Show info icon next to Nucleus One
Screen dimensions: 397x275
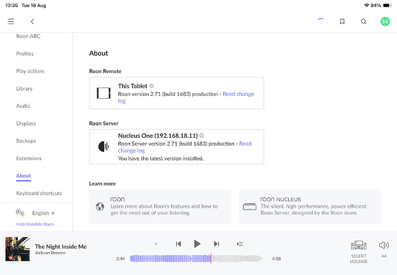[201, 135]
